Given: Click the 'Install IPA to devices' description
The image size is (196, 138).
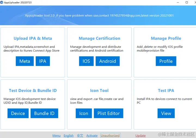Looking at the screenshot, I should pyautogui.click(x=164, y=101).
